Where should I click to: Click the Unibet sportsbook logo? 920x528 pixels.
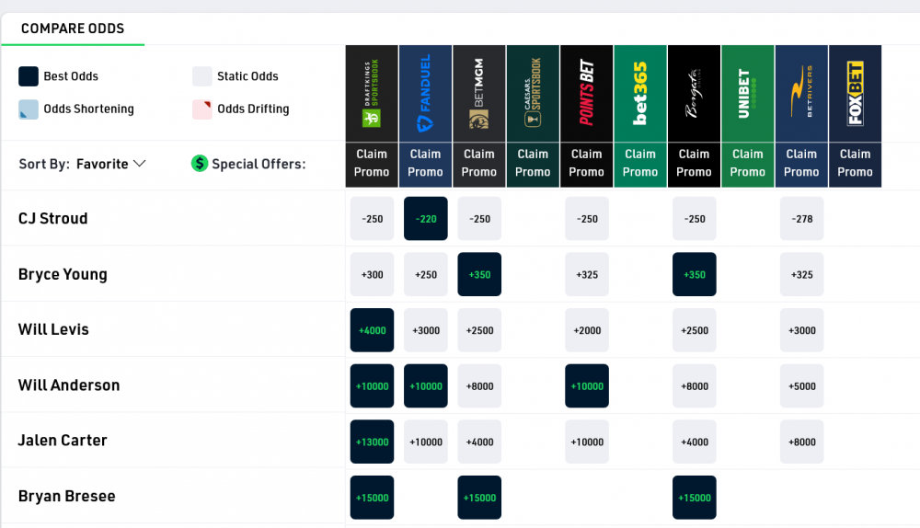coord(748,94)
